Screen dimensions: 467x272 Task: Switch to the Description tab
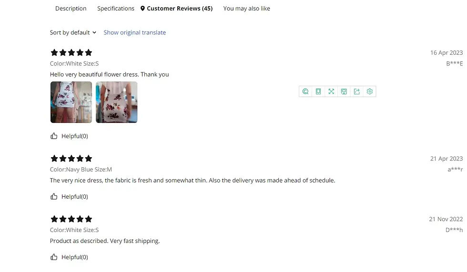pyautogui.click(x=71, y=9)
